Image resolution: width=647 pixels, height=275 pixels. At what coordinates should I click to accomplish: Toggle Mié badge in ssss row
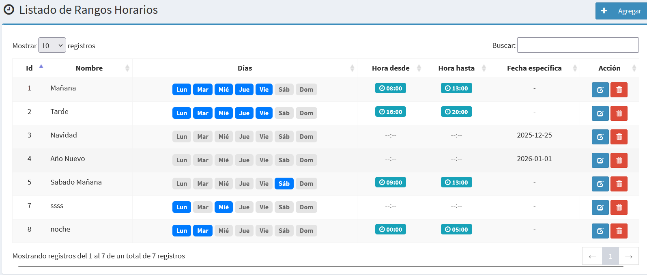point(224,207)
